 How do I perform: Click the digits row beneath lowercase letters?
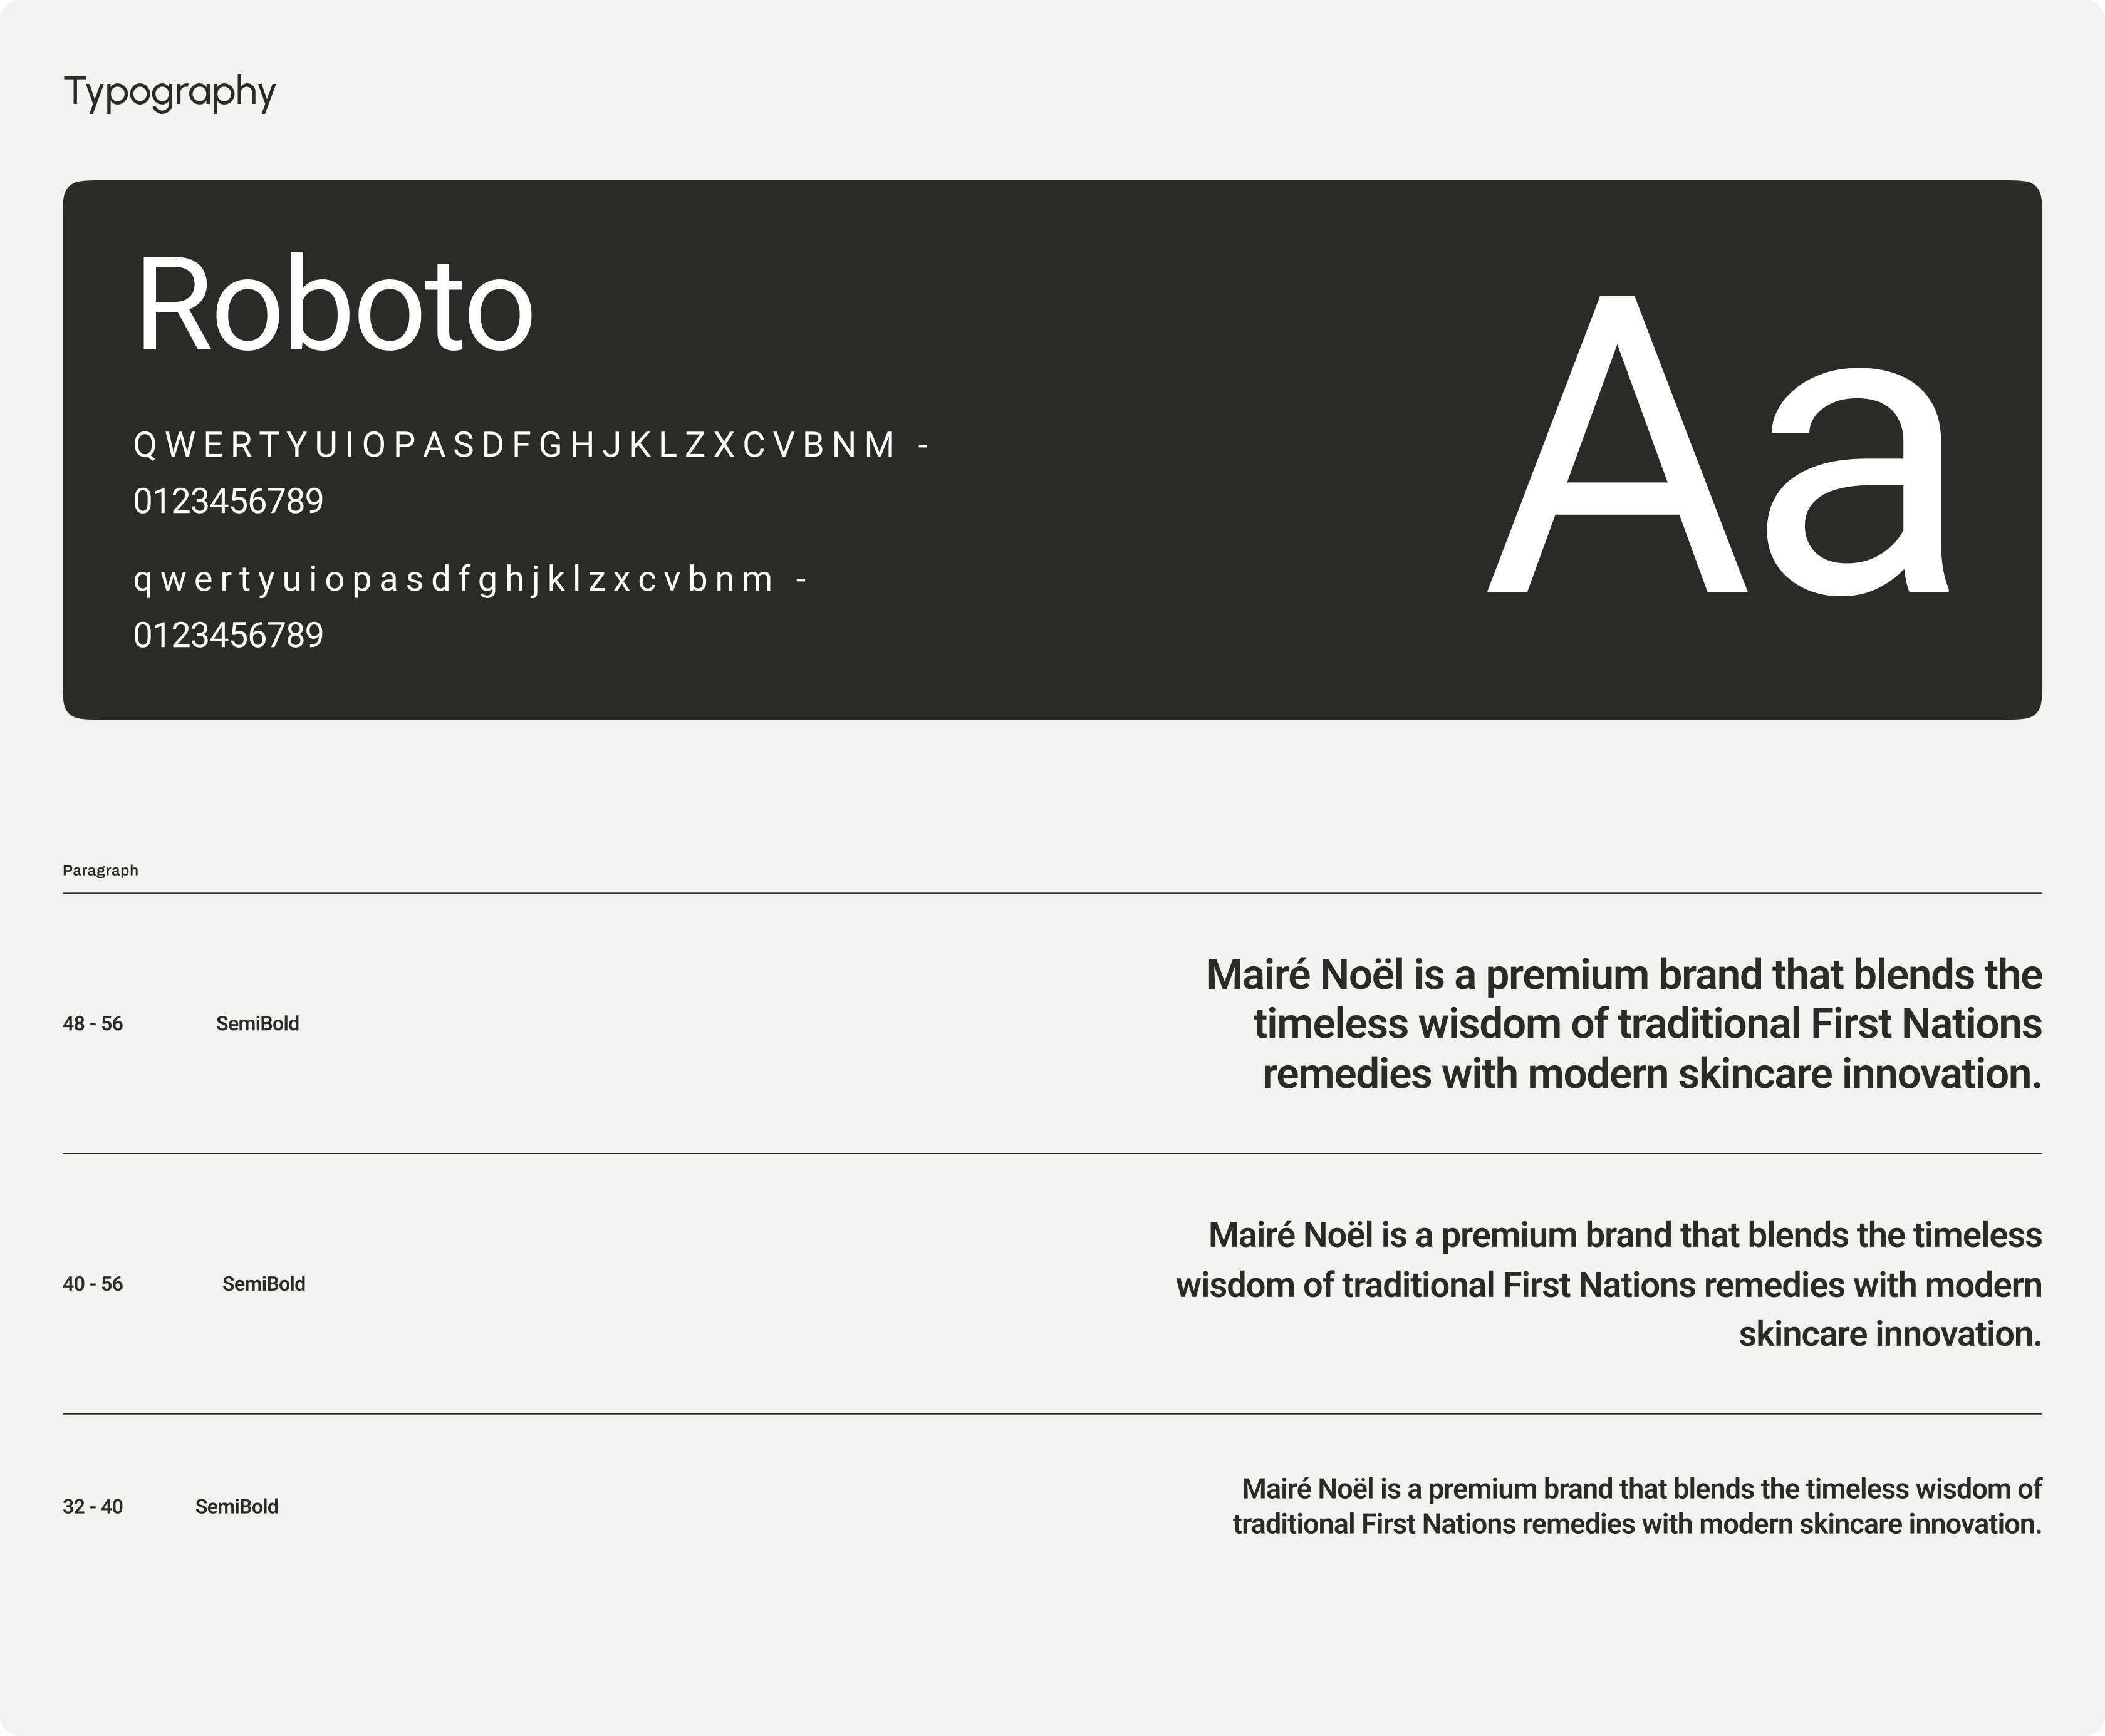click(x=228, y=636)
